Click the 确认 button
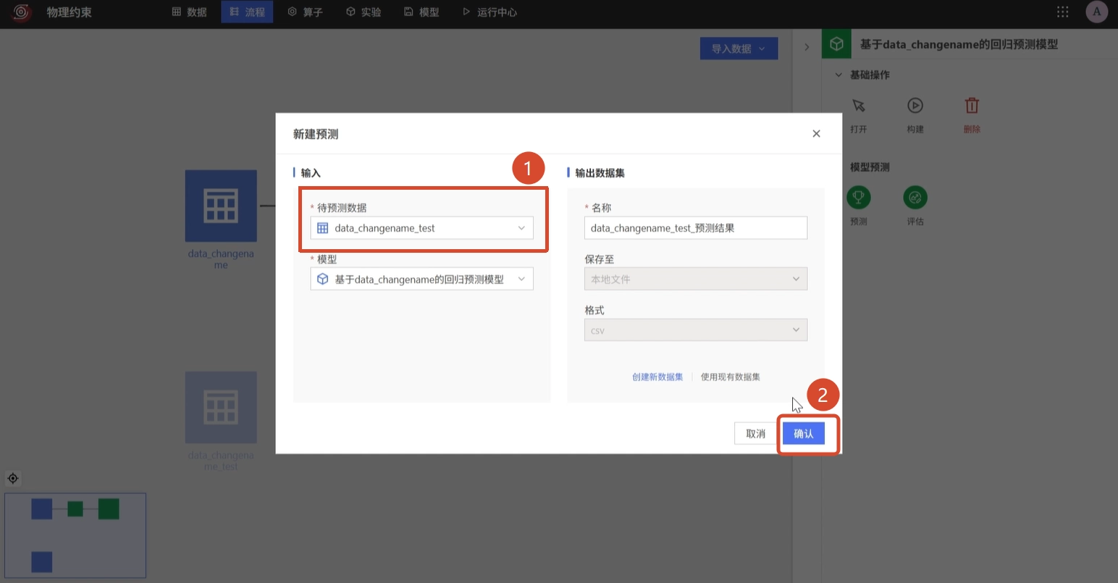Image resolution: width=1118 pixels, height=583 pixels. coord(804,434)
